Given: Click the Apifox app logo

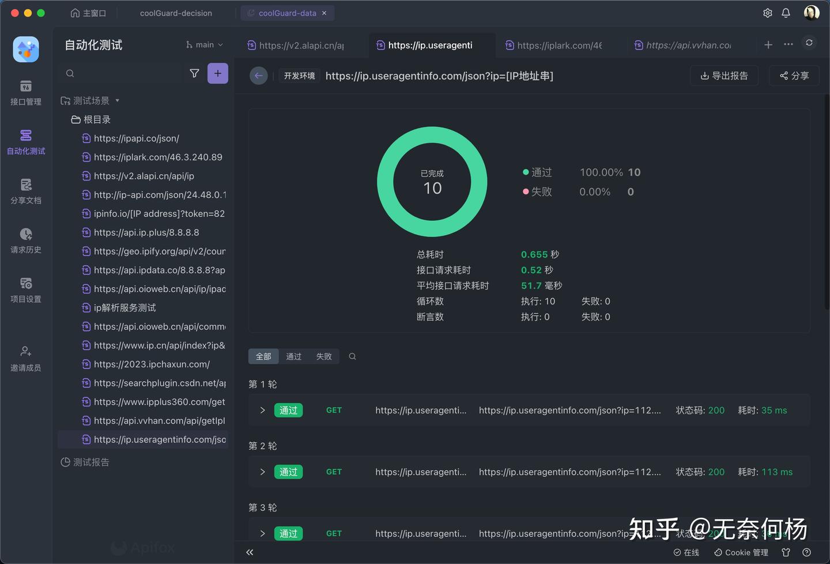Looking at the screenshot, I should point(26,50).
